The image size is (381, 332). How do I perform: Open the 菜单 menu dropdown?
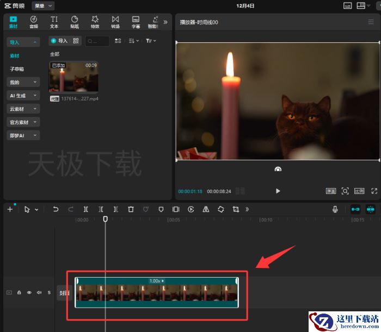[x=43, y=6]
